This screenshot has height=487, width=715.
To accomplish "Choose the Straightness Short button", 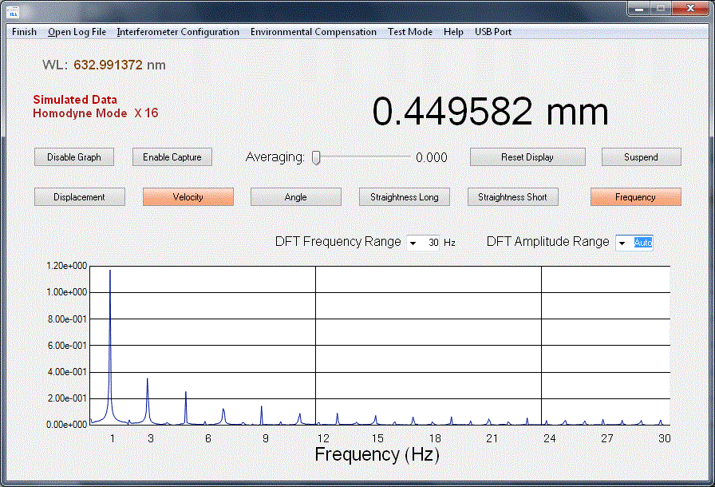I will point(512,197).
